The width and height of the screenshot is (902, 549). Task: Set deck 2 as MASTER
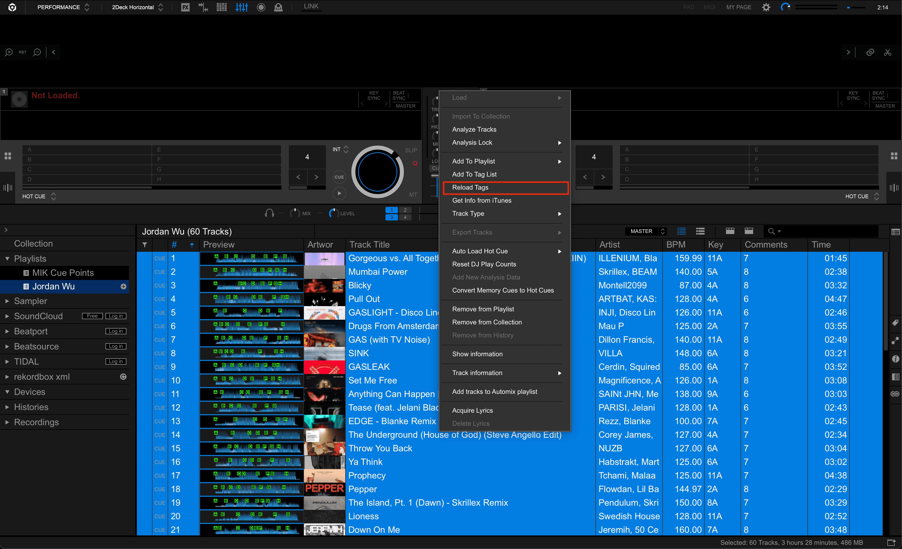pyautogui.click(x=885, y=106)
